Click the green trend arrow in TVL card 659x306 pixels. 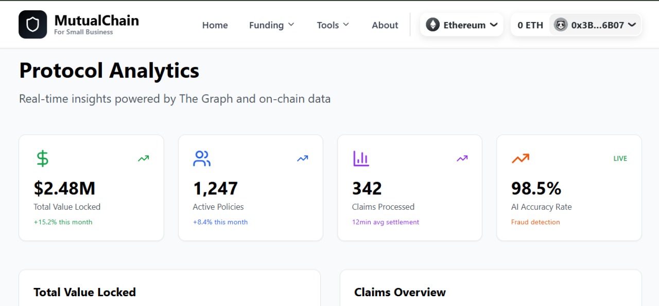pyautogui.click(x=143, y=158)
